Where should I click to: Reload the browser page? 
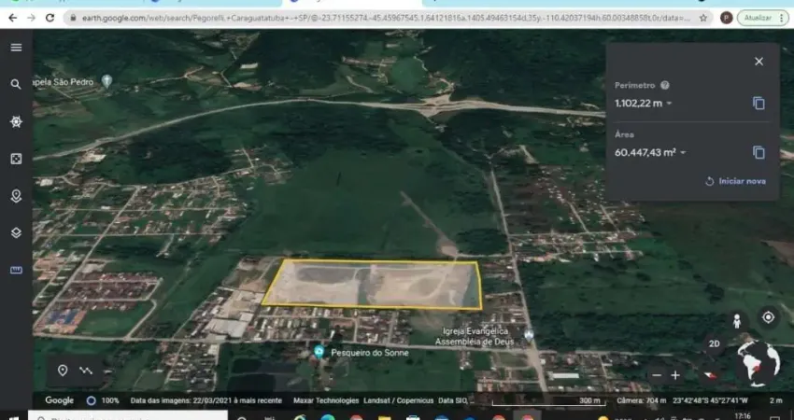50,18
